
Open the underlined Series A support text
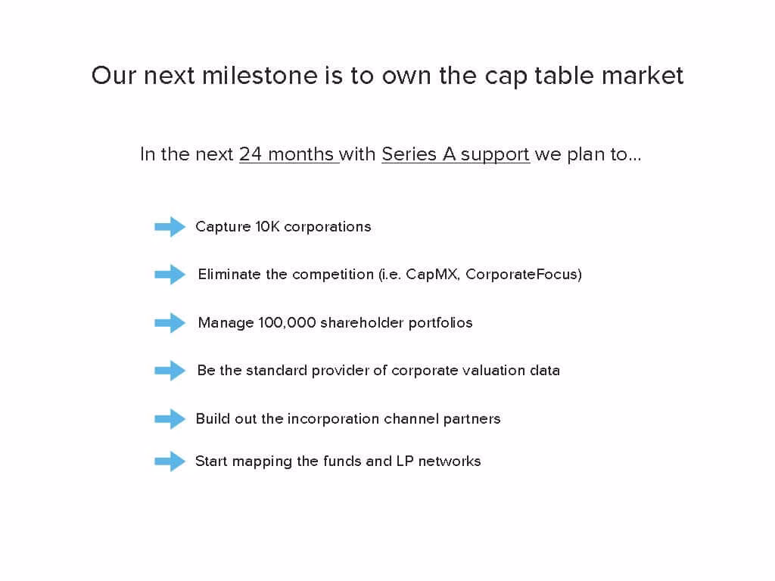coord(455,154)
